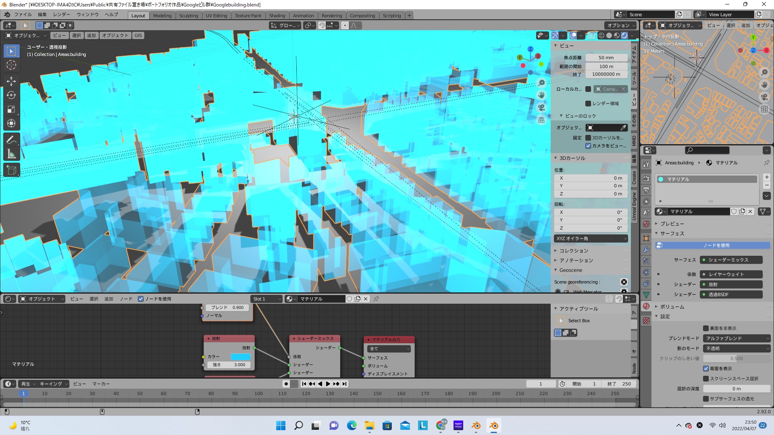Toggle the カメラをビュー checkbox
774x435 pixels.
pyautogui.click(x=588, y=146)
